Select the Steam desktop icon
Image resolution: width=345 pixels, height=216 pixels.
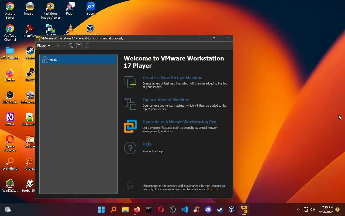30,53
